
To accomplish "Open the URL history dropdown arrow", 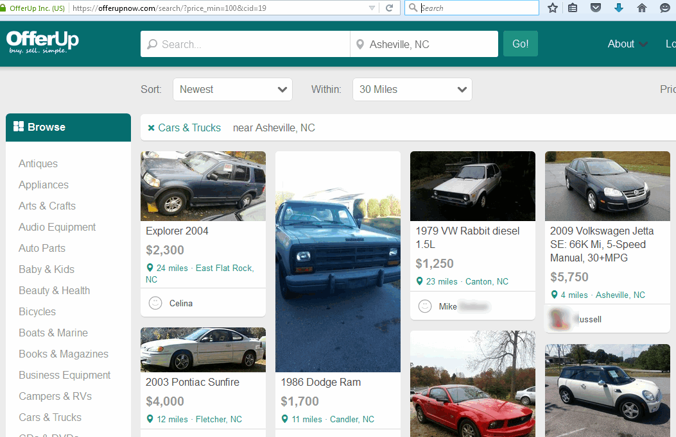I will point(372,8).
